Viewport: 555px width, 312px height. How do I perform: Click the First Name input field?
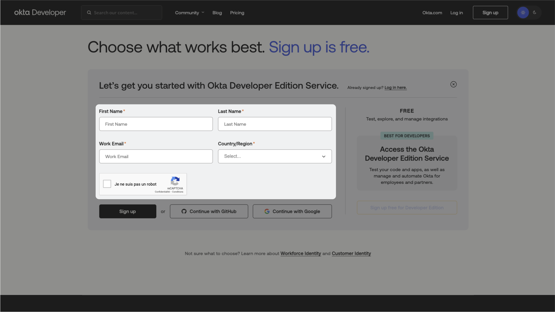click(155, 124)
